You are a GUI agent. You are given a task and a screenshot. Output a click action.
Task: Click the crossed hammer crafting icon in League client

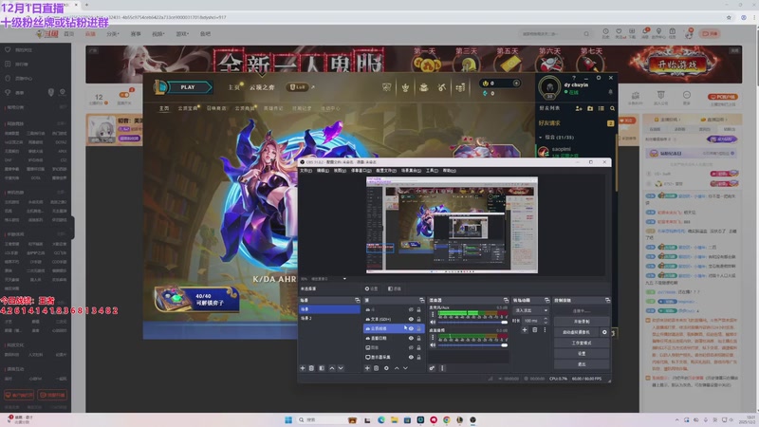coord(441,87)
